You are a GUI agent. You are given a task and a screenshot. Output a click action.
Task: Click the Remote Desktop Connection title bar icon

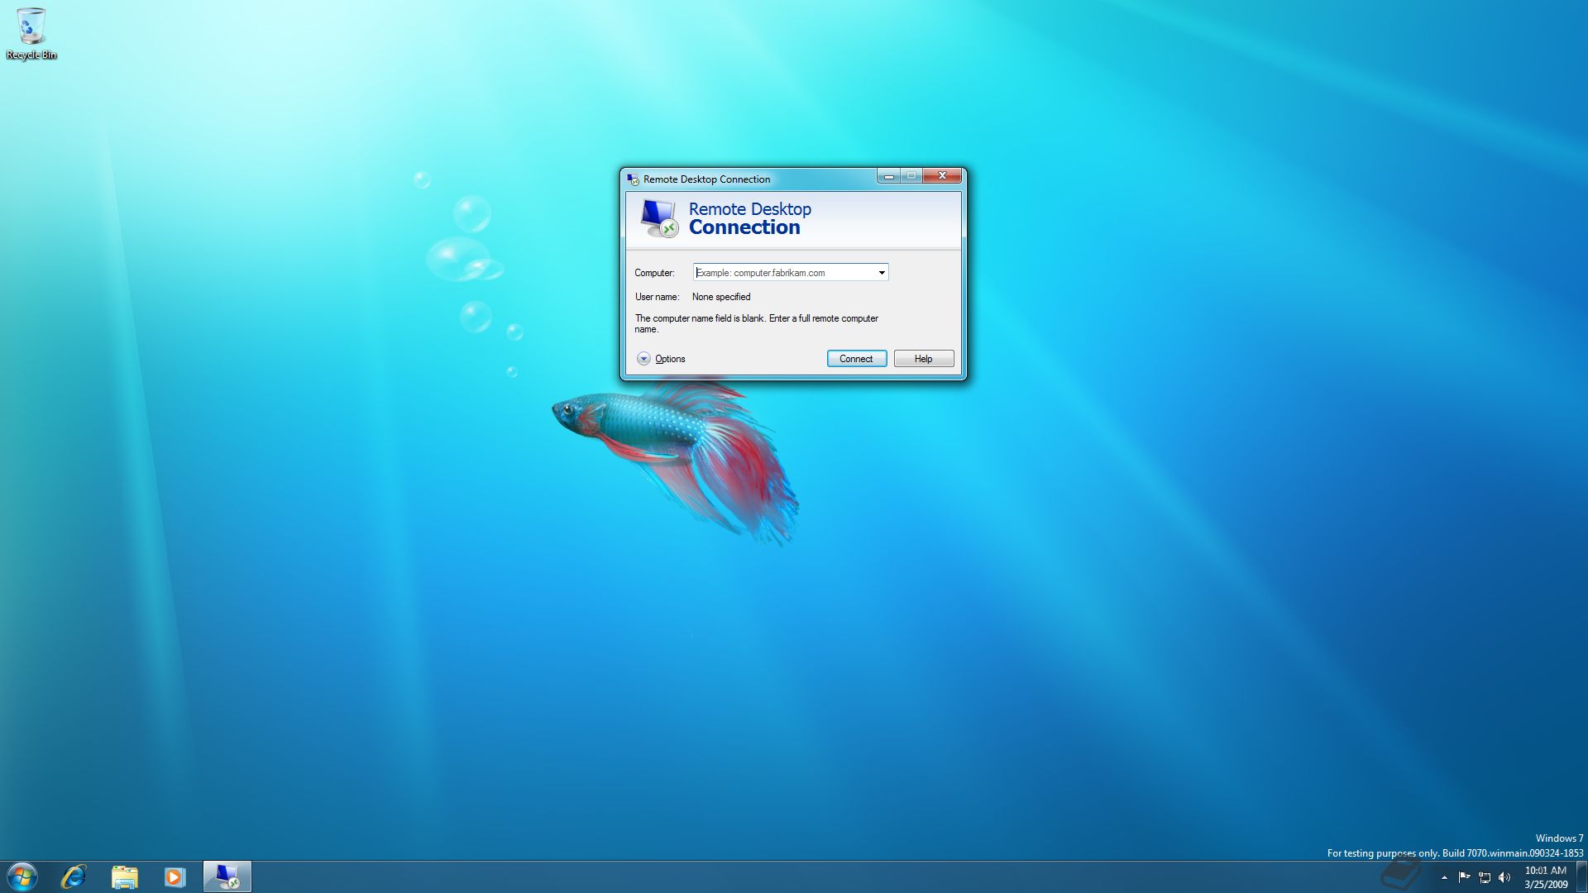[x=633, y=179]
